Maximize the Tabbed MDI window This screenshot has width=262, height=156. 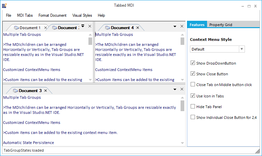[249, 6]
